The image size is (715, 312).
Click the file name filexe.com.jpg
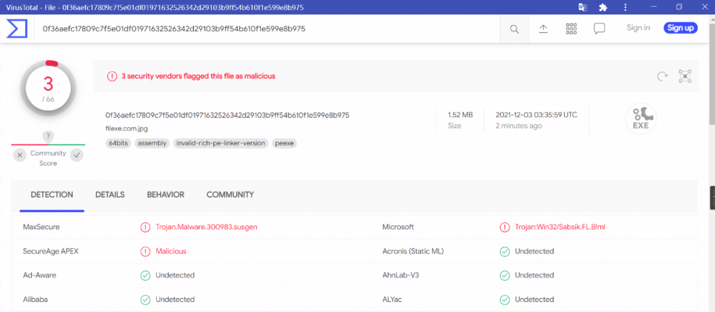[x=126, y=128]
